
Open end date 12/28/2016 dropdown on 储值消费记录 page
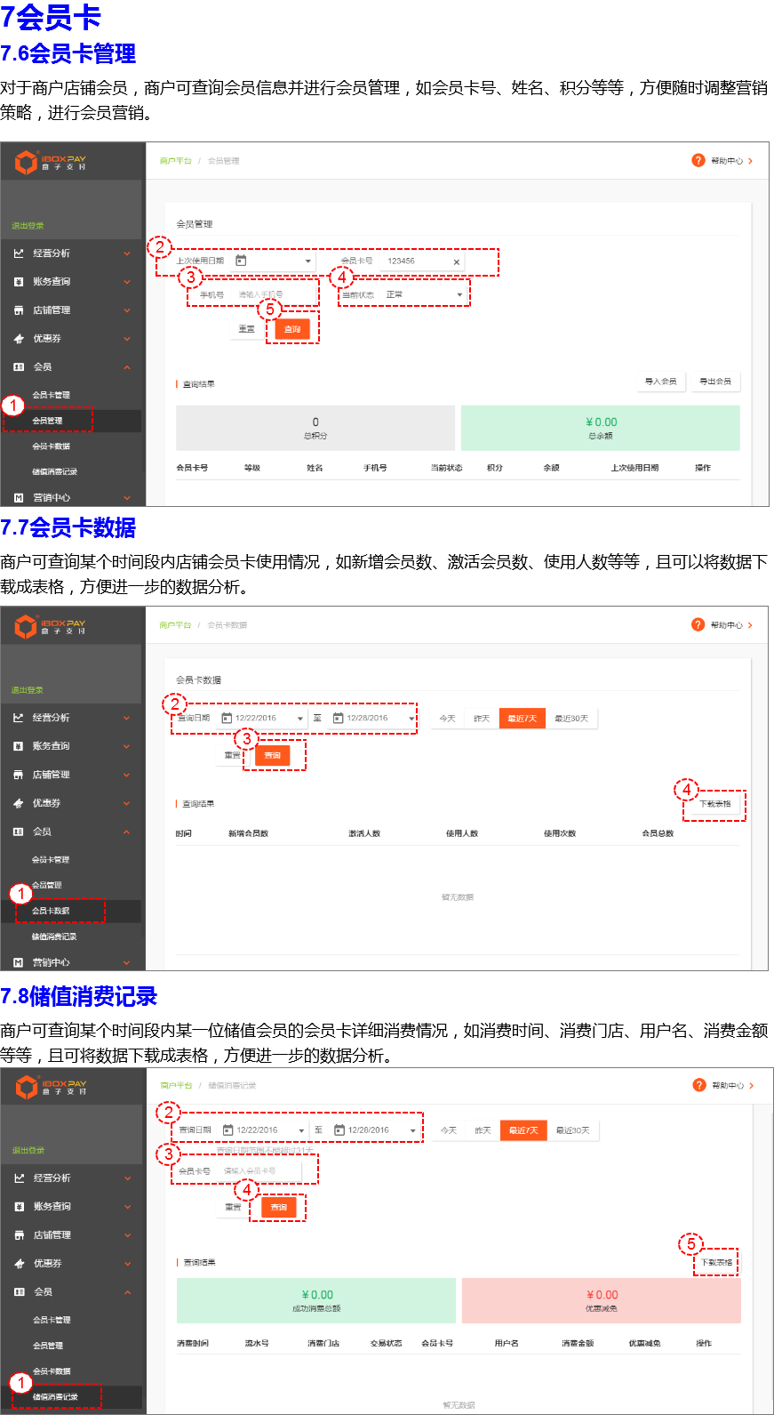413,1131
